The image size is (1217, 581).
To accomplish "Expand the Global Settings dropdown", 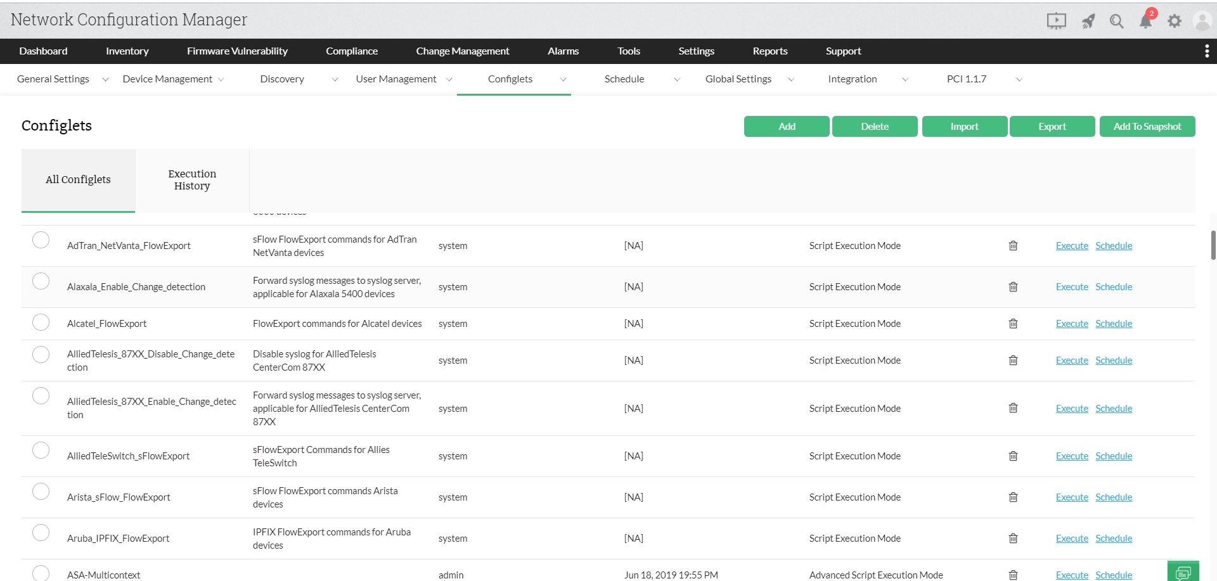I will point(791,79).
